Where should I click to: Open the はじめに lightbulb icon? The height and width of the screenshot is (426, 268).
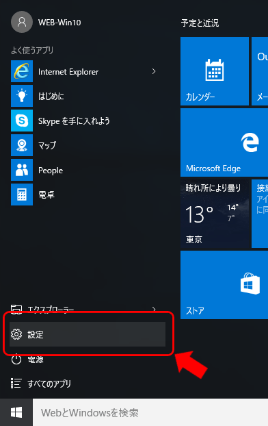(x=22, y=96)
